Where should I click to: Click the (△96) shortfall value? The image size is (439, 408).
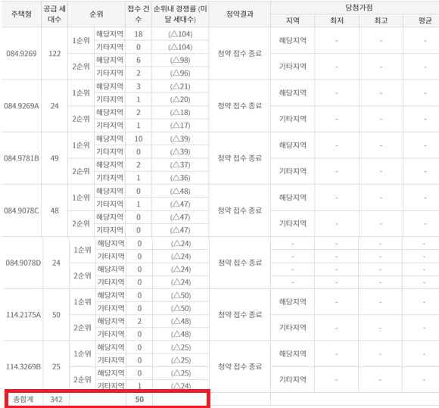[x=180, y=73]
